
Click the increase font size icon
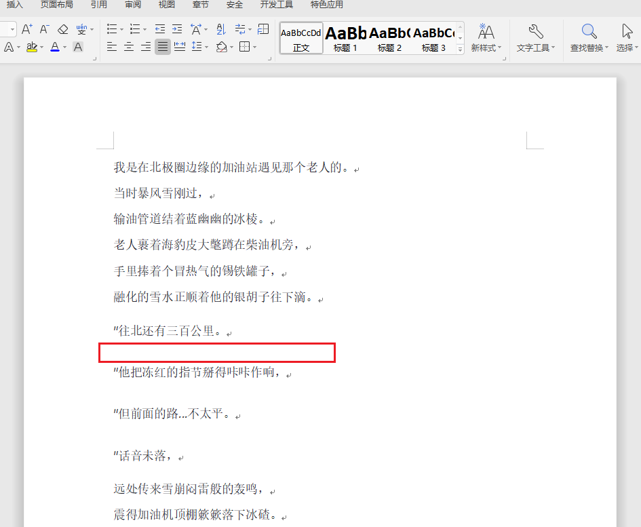pos(26,30)
